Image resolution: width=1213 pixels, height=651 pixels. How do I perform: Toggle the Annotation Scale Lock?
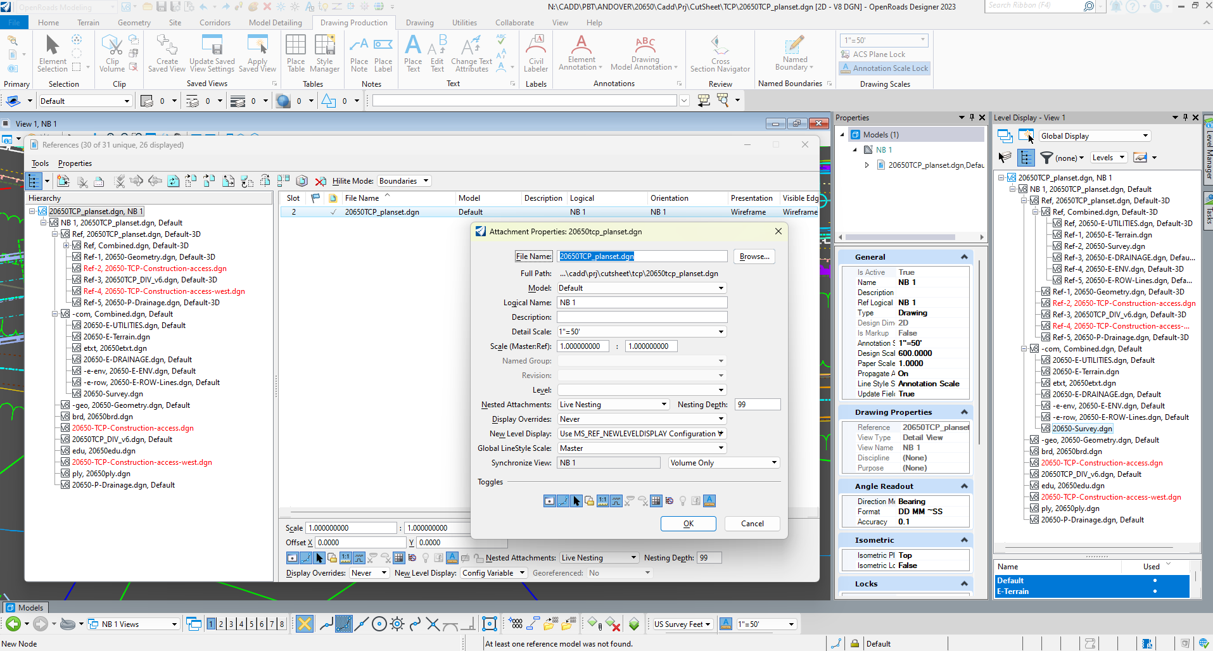pyautogui.click(x=884, y=68)
